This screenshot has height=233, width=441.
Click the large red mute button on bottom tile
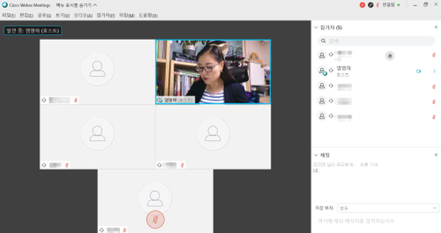tap(155, 219)
